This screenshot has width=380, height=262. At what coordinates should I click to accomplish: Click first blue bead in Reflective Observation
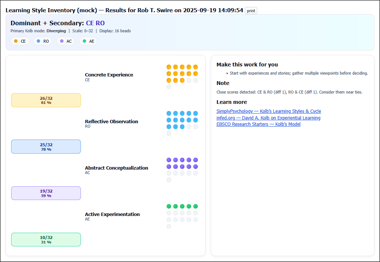coord(169,114)
